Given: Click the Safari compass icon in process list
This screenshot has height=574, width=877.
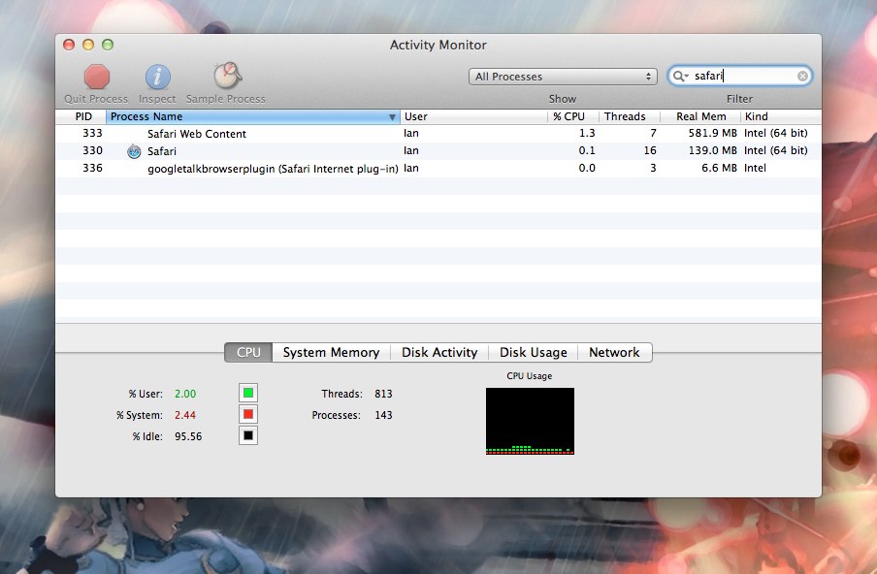Looking at the screenshot, I should [134, 151].
